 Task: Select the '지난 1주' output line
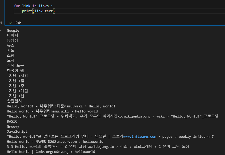(x=17, y=86)
